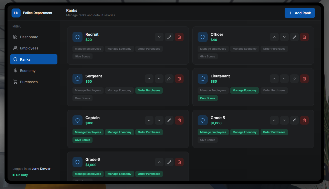This screenshot has width=329, height=189.
Task: Delete the Lieutenant rank
Action: pyautogui.click(x=304, y=79)
